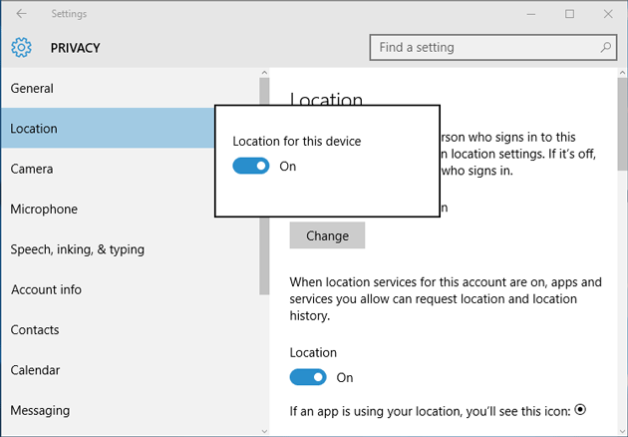
Task: Click the search magnifier icon
Action: point(605,47)
